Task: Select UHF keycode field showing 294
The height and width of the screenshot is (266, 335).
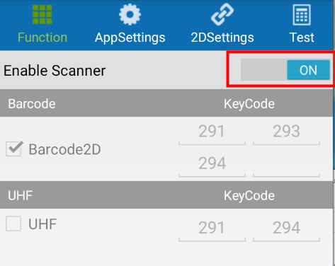Action: (286, 230)
